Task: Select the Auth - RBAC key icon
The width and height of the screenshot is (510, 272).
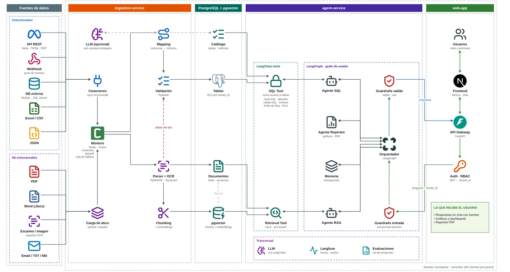Action: click(459, 166)
